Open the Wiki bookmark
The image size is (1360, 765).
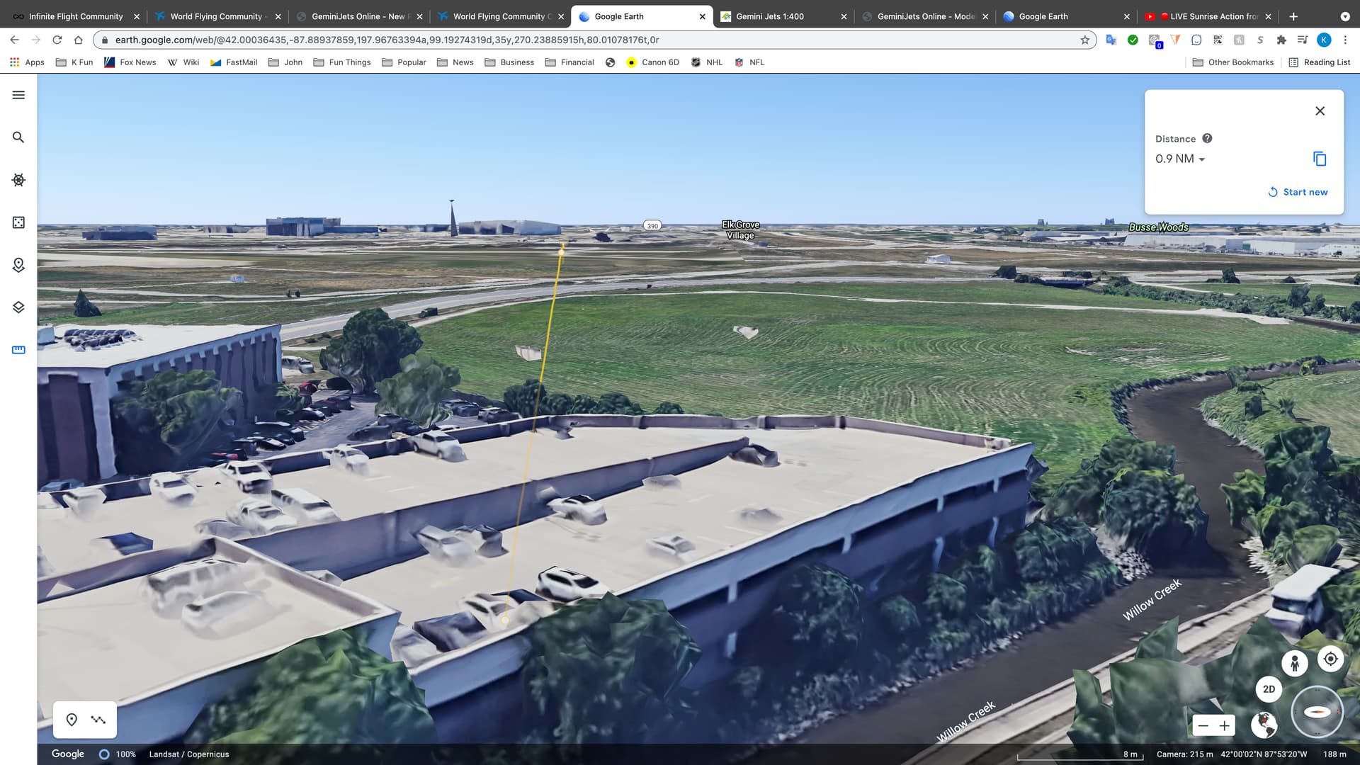[183, 62]
